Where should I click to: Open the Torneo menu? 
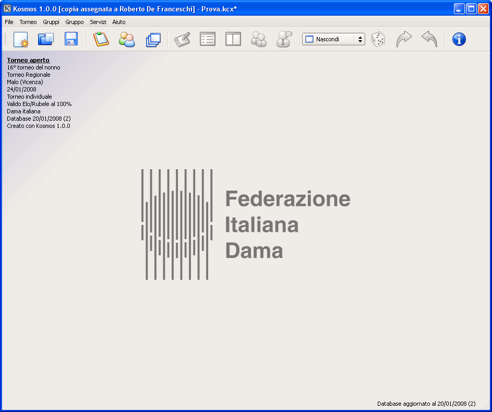click(x=28, y=22)
